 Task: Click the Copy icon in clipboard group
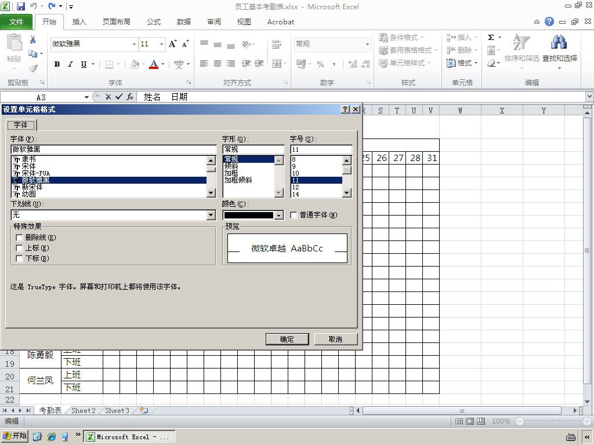pyautogui.click(x=33, y=54)
